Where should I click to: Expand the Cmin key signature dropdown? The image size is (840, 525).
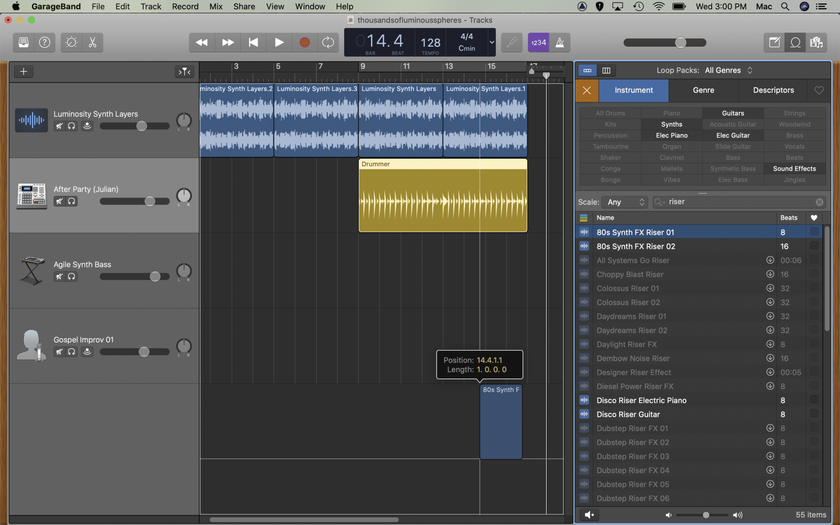[491, 42]
